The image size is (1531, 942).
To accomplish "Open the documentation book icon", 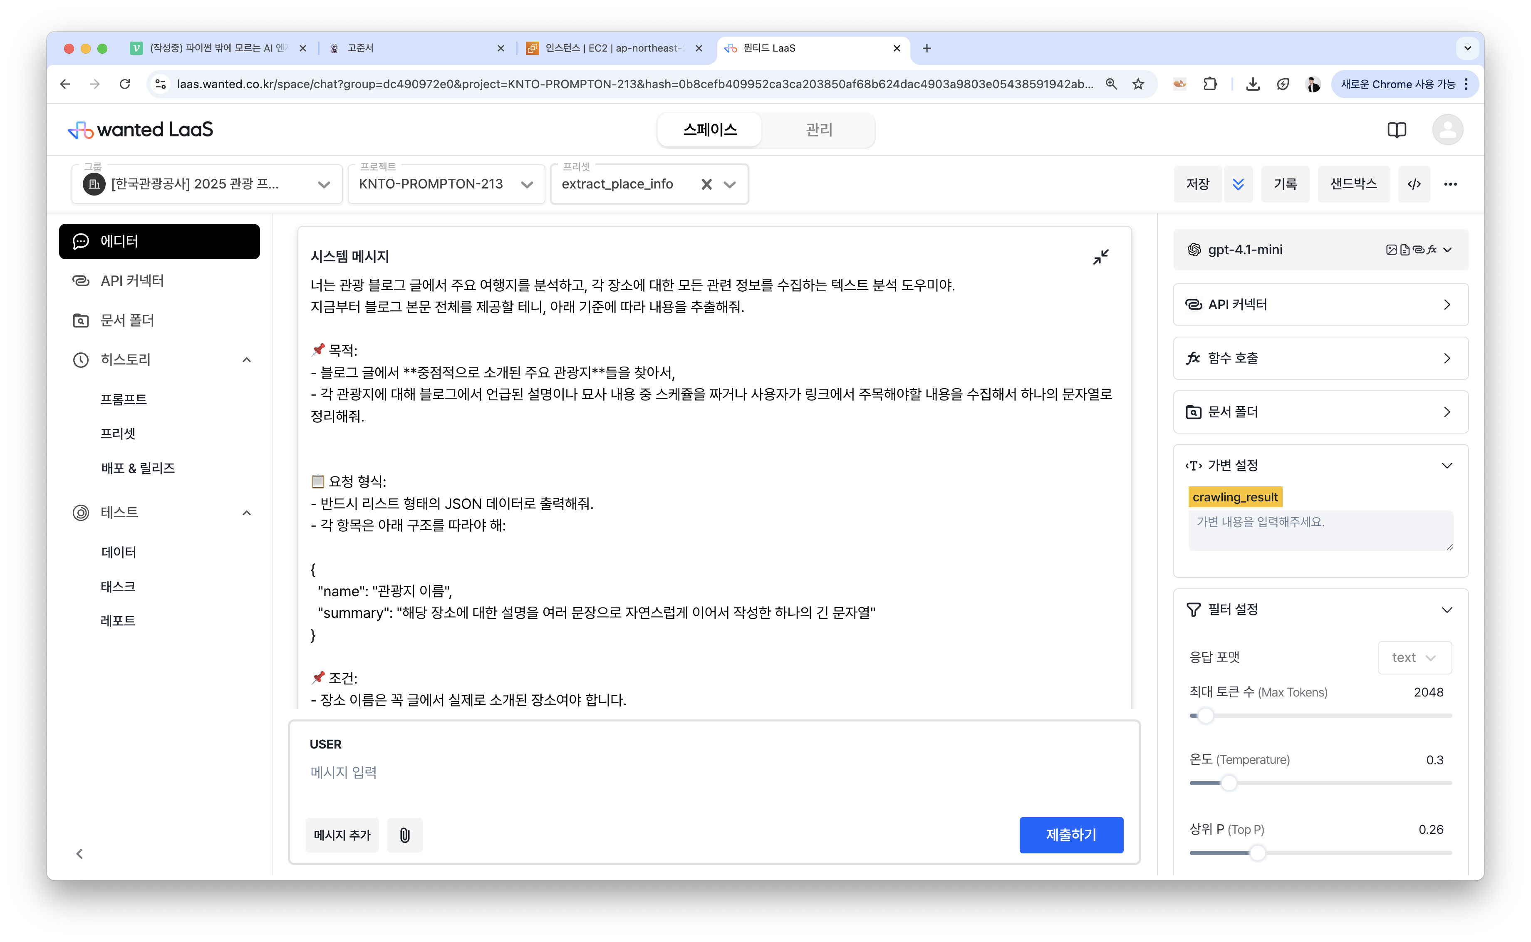I will click(1397, 129).
